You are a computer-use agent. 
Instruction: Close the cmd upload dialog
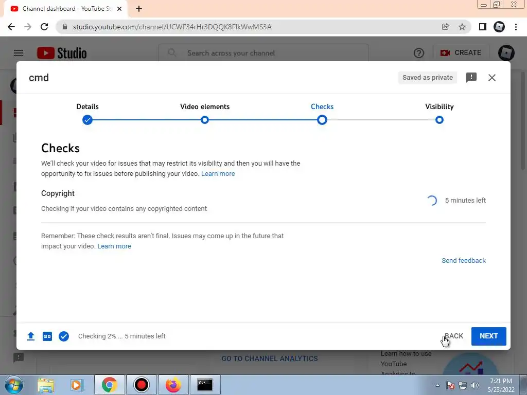492,78
